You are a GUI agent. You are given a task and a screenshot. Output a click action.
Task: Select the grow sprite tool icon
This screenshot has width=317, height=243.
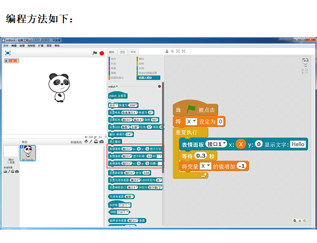[x=178, y=52]
